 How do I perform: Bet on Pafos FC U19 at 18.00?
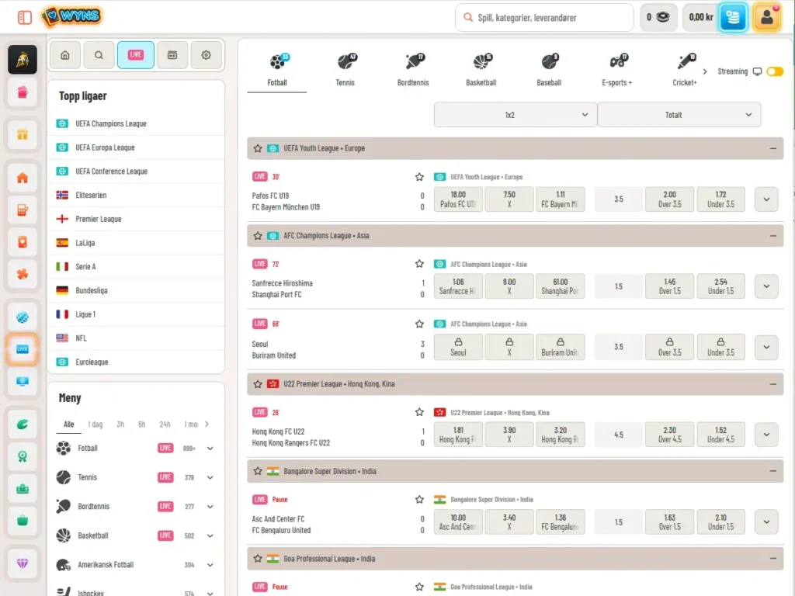coord(458,199)
